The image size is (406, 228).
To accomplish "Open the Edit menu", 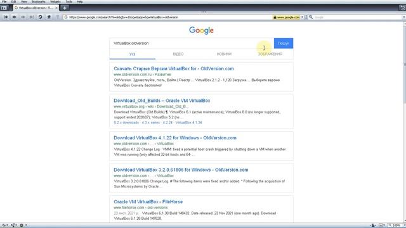I will tap(14, 1).
